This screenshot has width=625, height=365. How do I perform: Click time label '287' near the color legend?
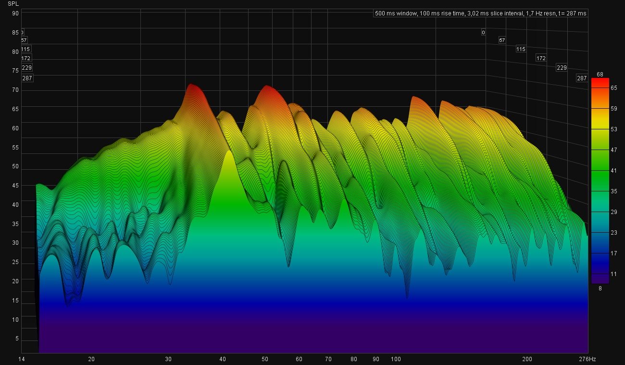coord(582,78)
